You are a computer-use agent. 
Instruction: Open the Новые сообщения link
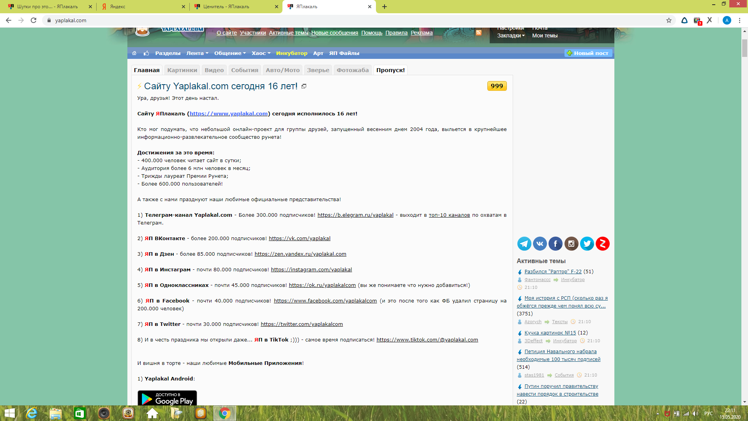pyautogui.click(x=335, y=33)
